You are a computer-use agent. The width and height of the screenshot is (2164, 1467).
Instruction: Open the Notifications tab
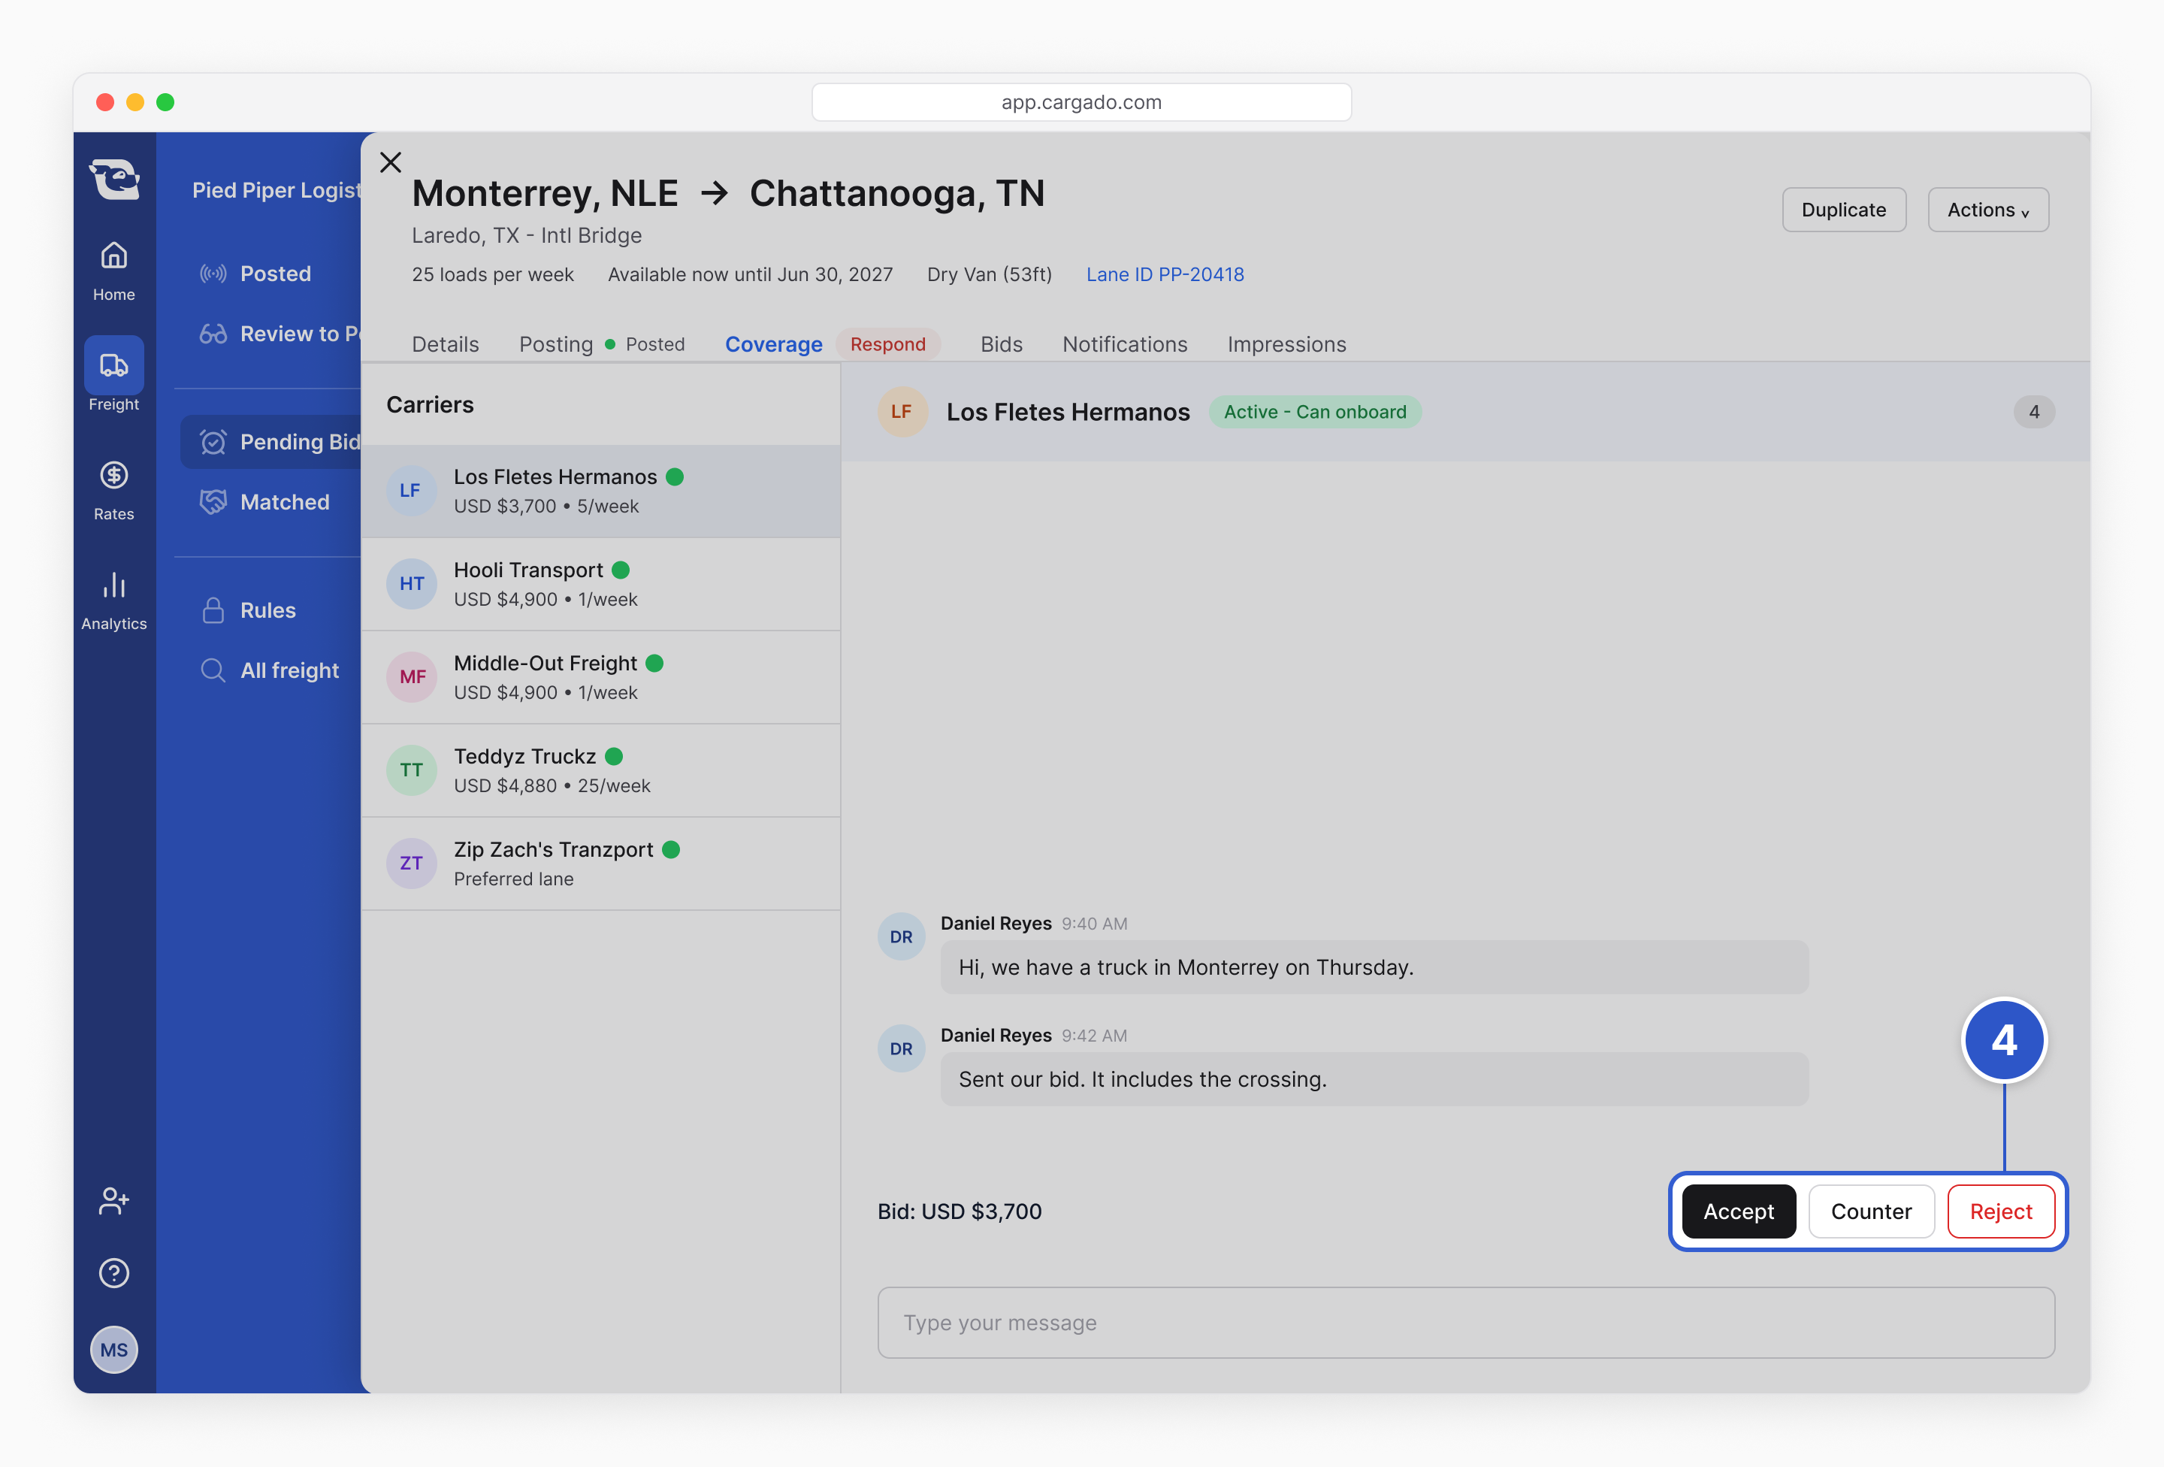1125,345
